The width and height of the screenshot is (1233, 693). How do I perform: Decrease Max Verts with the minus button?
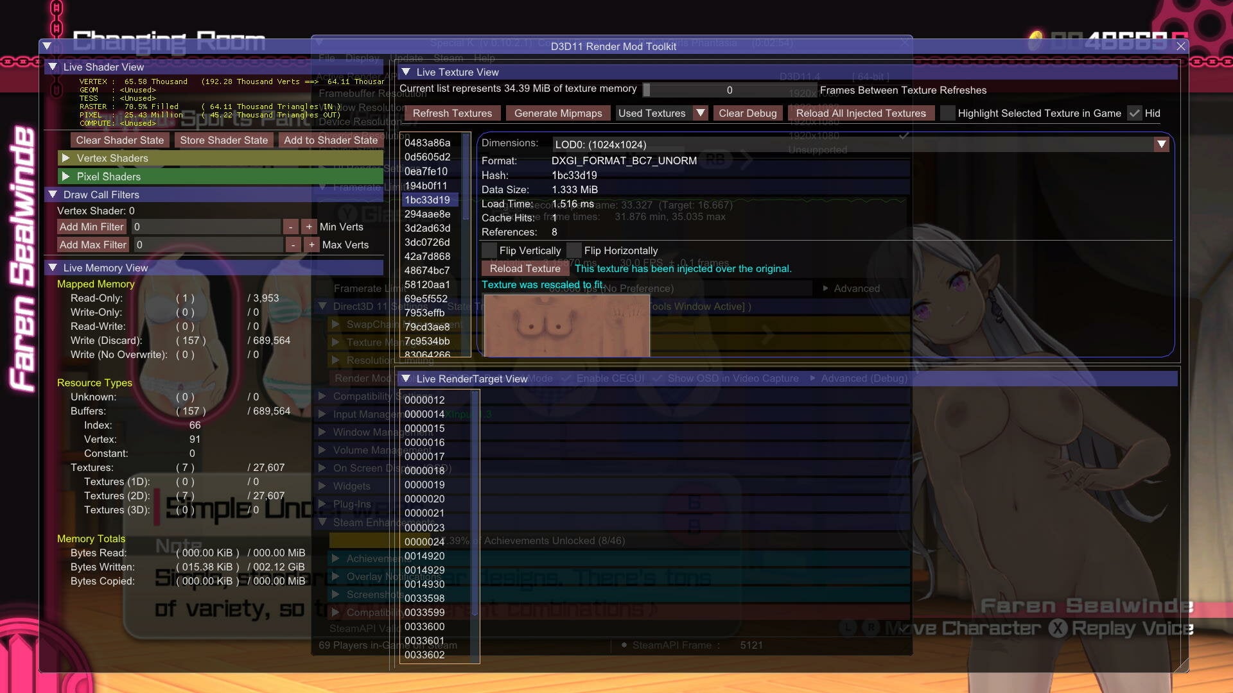(293, 244)
